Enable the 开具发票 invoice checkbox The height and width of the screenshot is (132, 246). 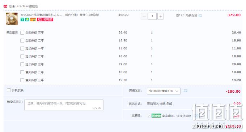pos(9,90)
